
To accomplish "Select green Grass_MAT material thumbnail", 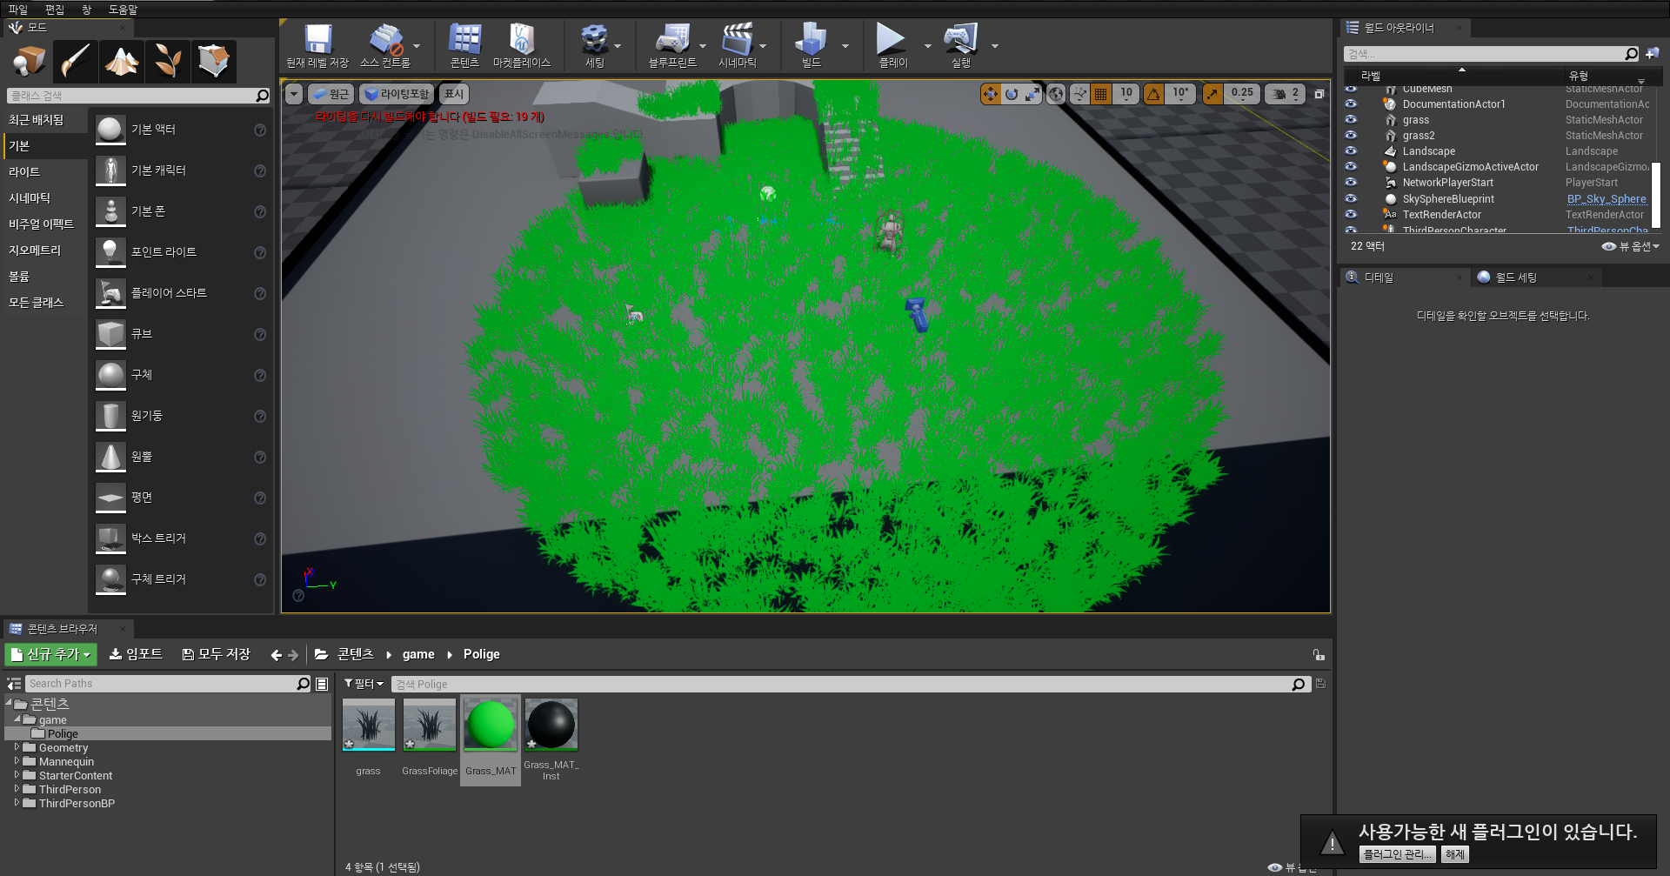I will (x=491, y=725).
